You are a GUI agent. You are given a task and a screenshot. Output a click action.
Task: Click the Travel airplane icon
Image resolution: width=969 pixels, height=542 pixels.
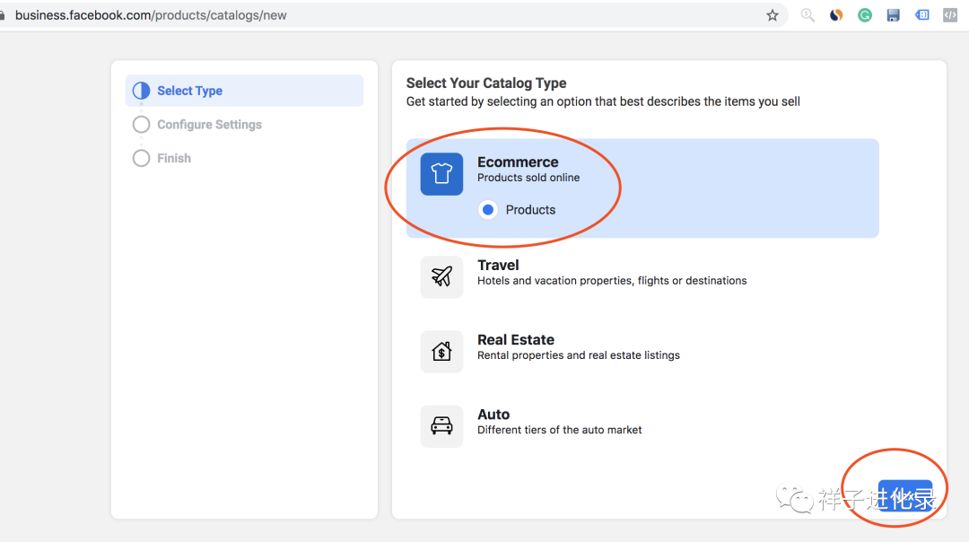[x=441, y=276]
